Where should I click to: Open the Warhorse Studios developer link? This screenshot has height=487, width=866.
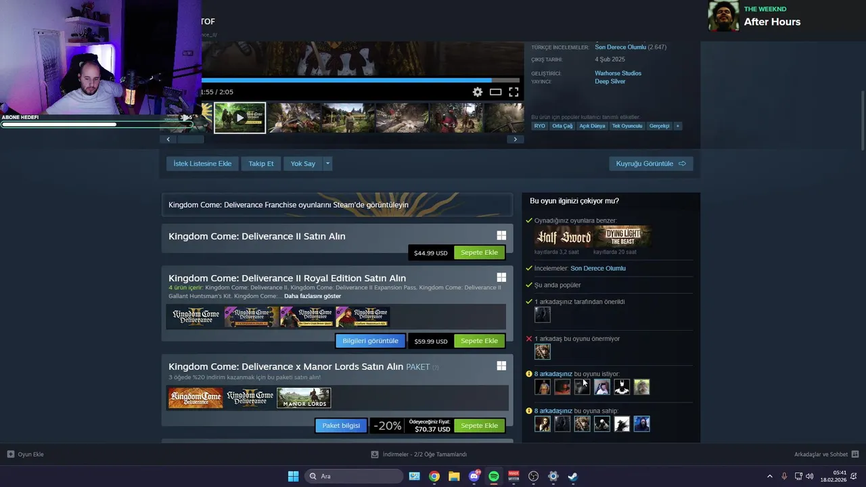point(618,73)
